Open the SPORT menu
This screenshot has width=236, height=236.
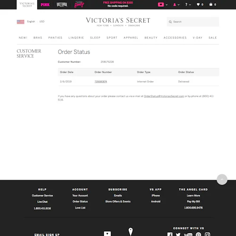pos(112,38)
